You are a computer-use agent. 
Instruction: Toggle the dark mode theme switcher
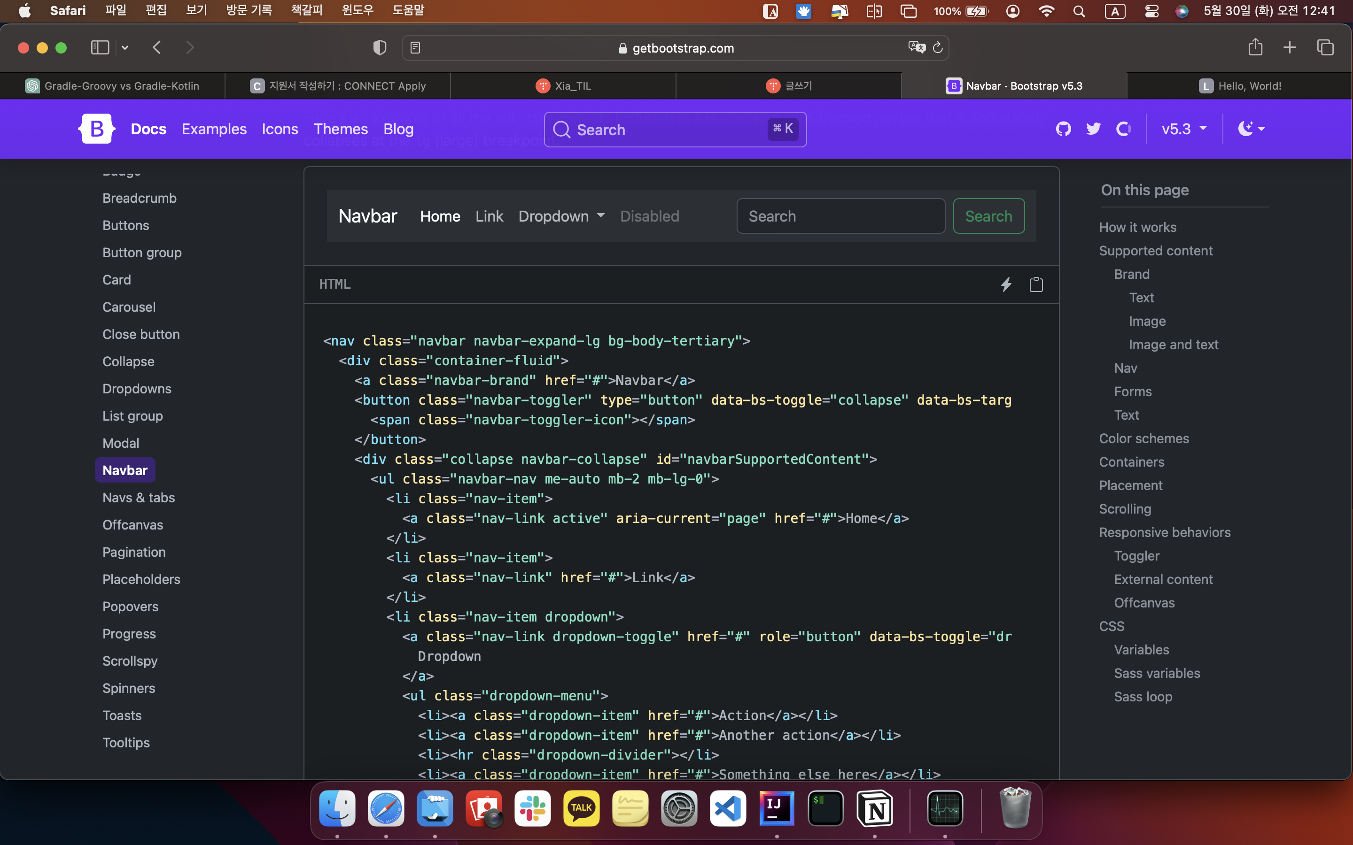1251,129
